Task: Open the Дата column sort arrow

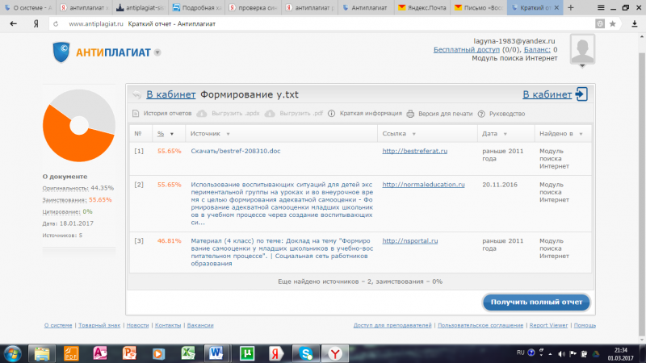Action: point(505,134)
